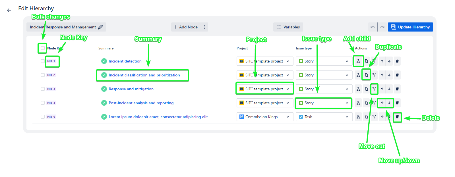The height and width of the screenshot is (177, 455).
Task: Open the Response and mitigation summary link
Action: coord(131,89)
